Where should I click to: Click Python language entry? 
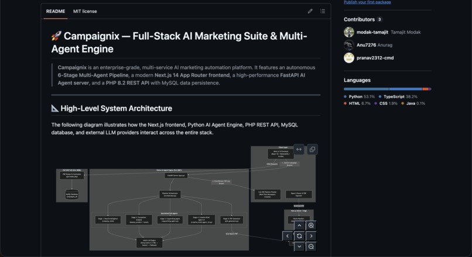pyautogui.click(x=359, y=97)
